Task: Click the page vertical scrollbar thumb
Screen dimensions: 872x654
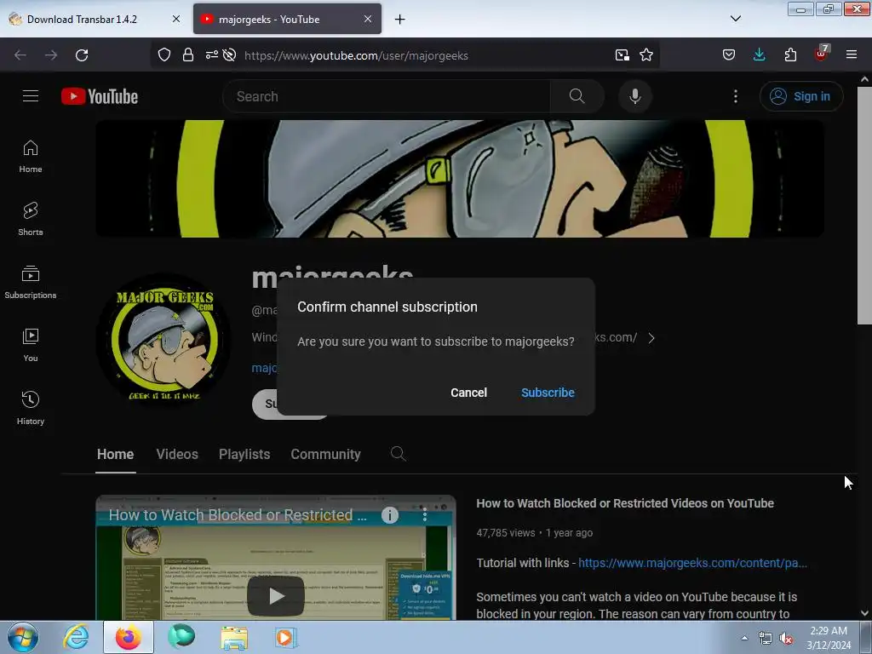Action: pos(864,206)
